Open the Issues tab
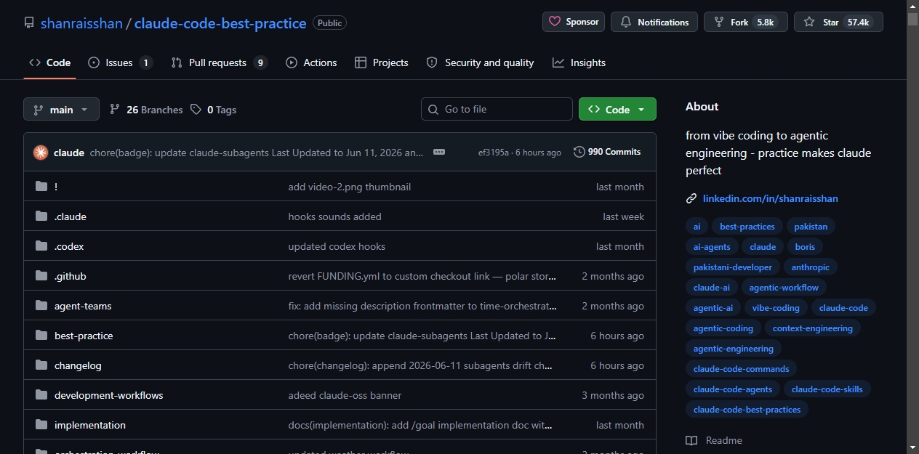This screenshot has height=454, width=919. pyautogui.click(x=120, y=62)
